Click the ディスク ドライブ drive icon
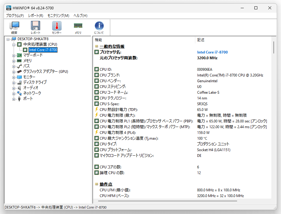The image size is (281, 214). click(x=19, y=83)
